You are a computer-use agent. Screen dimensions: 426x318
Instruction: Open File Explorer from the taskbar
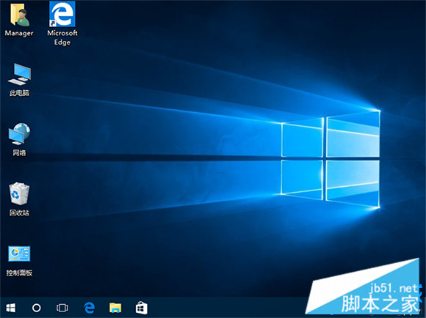115,308
